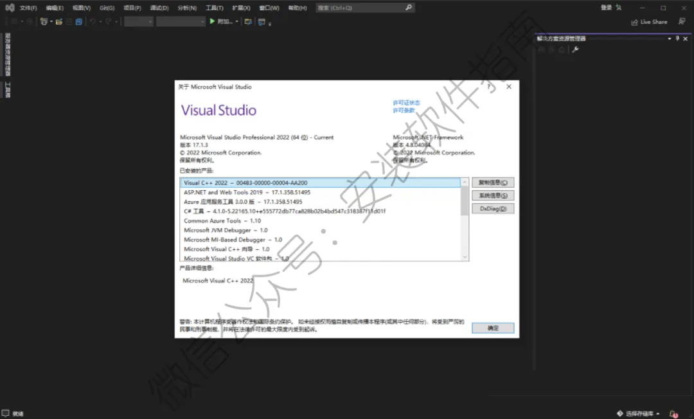
Task: Pin the 解决方案资源管理器 panel
Action: point(677,39)
